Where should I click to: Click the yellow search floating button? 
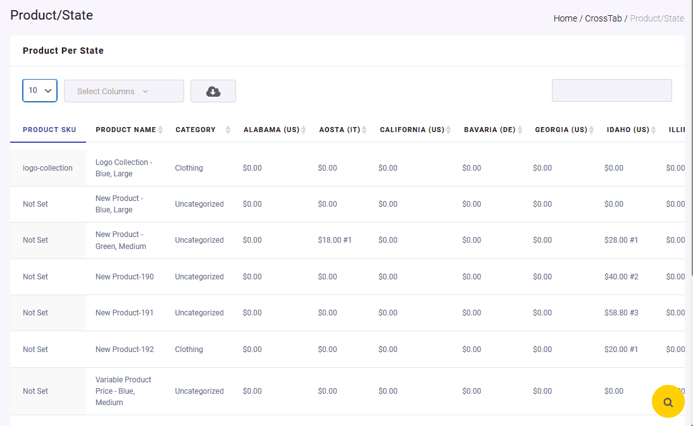pos(668,401)
